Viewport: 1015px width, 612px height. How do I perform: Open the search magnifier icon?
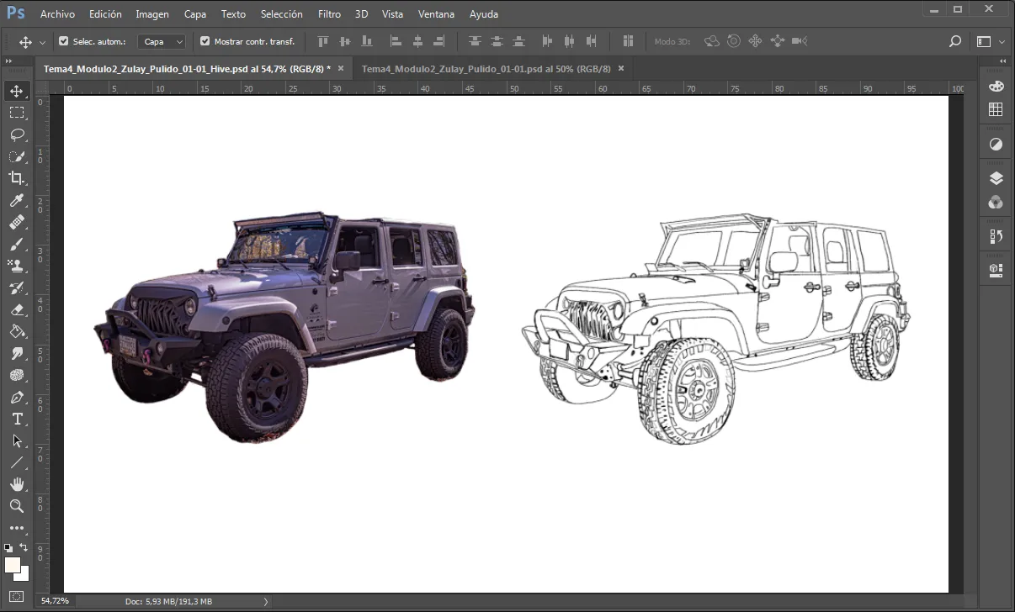coord(954,41)
